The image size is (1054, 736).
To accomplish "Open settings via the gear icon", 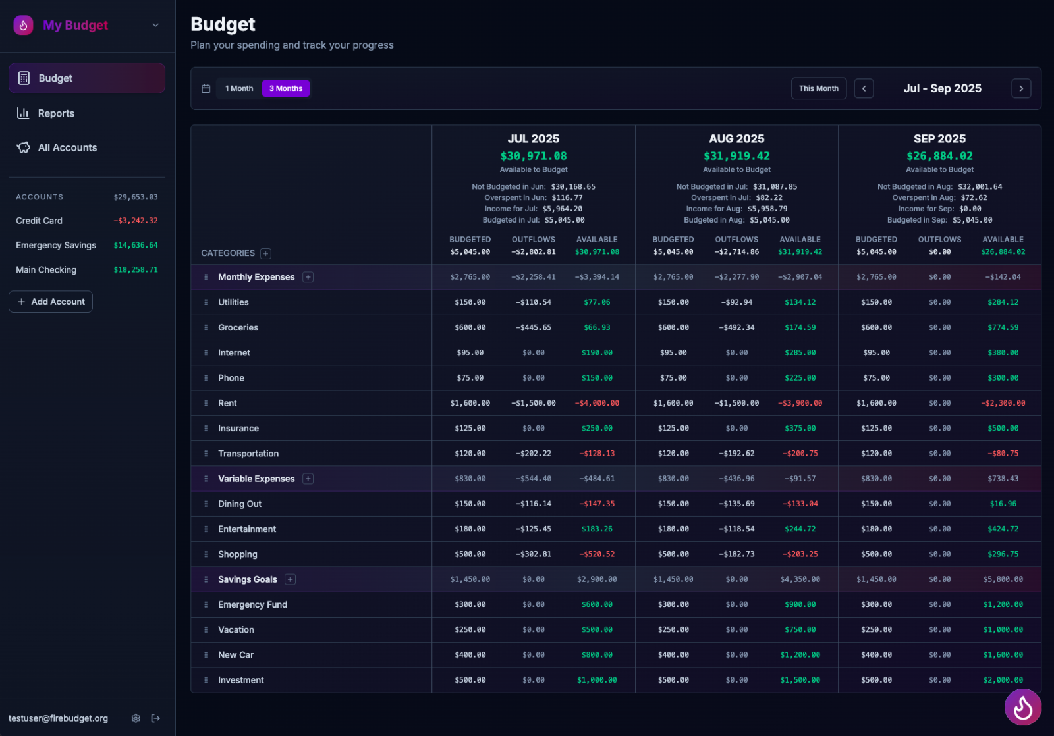I will point(136,718).
